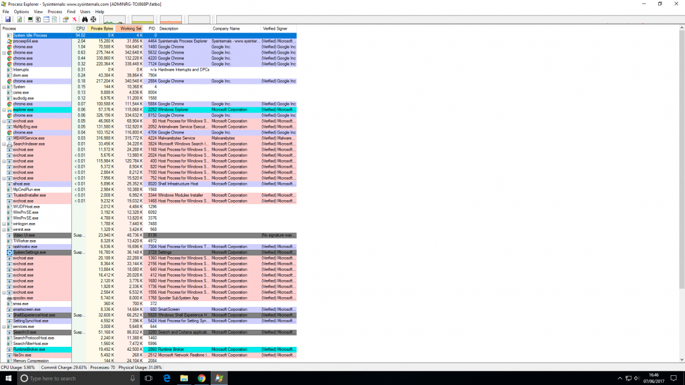This screenshot has width=685, height=385.
Task: Select the MsMpEng.exe process row
Action: 148,127
